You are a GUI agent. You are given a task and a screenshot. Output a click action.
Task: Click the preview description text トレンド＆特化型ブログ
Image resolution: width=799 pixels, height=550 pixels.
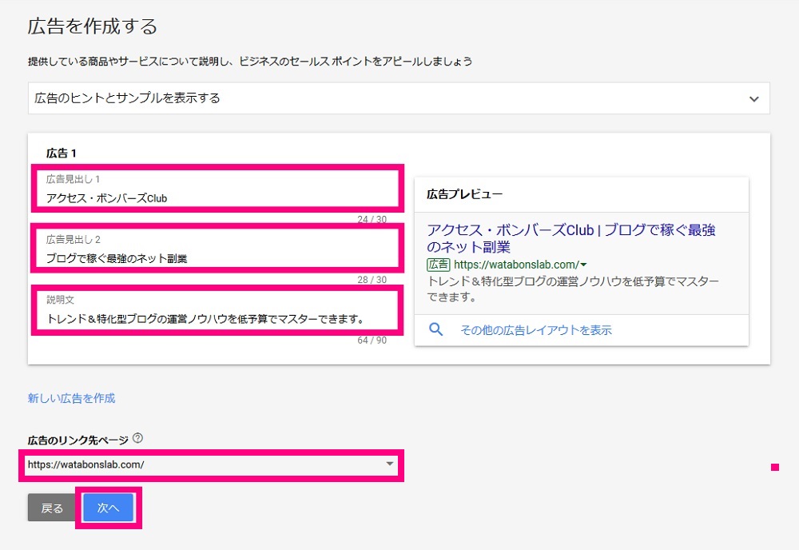[x=573, y=289]
